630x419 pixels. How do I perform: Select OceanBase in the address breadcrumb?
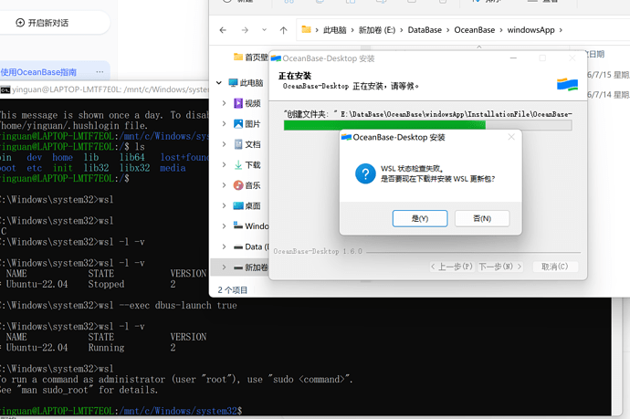474,30
